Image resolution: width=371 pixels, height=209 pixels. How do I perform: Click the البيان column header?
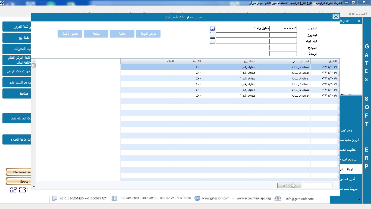(147, 61)
